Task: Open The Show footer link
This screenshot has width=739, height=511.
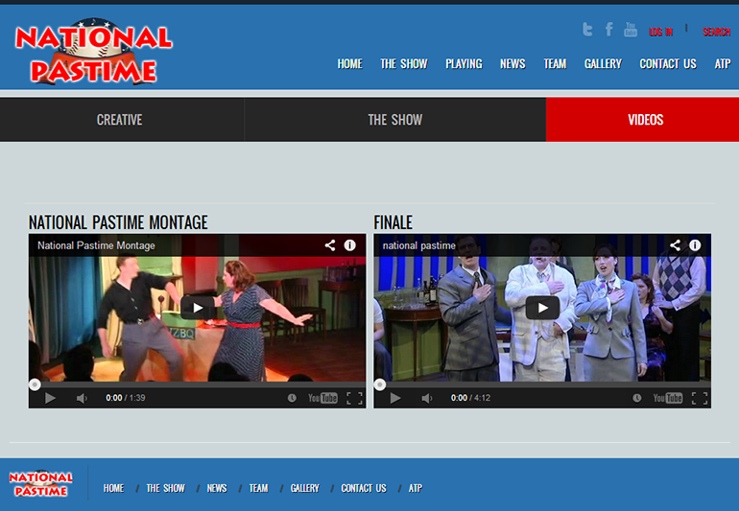Action: (x=165, y=488)
